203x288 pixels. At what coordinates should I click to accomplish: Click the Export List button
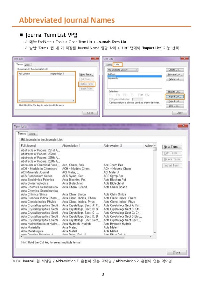point(175,101)
